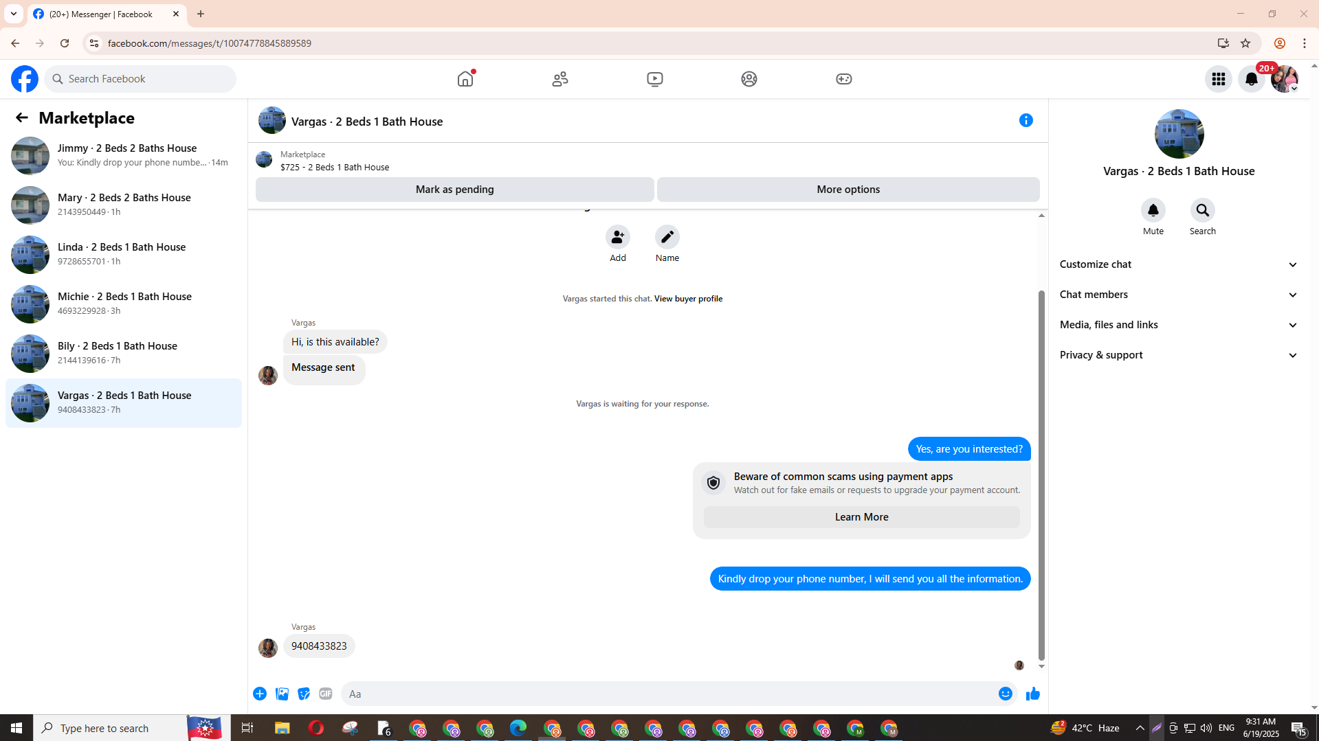Viewport: 1319px width, 741px height.
Task: Select the Vargas 2 Beds 1 Bath chat
Action: pos(124,403)
